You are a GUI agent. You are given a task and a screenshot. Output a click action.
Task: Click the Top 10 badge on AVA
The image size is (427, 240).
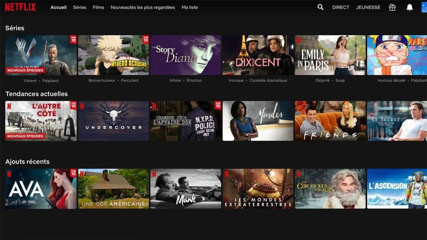73,173
